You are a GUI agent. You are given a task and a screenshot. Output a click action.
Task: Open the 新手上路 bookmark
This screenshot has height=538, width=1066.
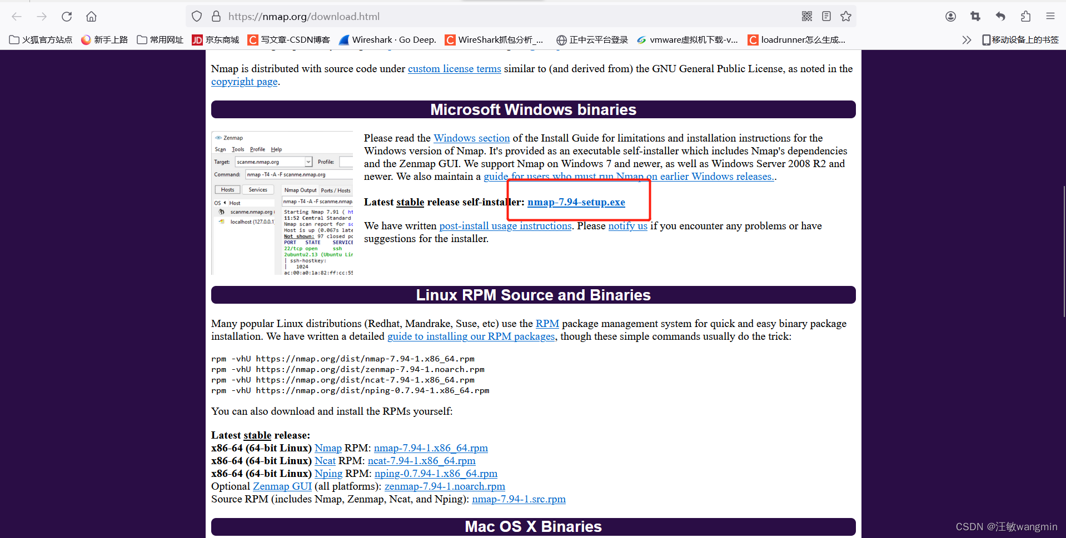[x=104, y=40]
